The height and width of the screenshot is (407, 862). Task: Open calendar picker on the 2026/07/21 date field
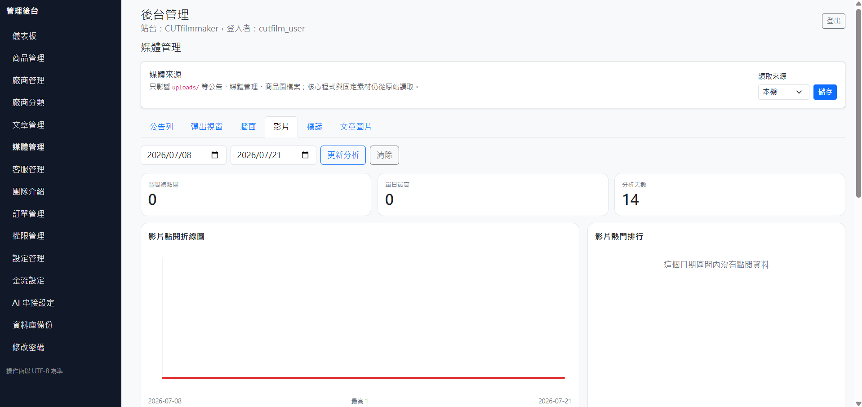305,155
